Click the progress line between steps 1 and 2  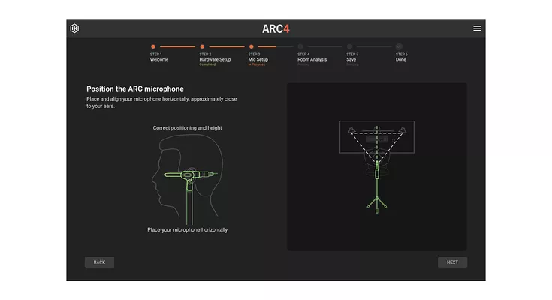pos(177,46)
